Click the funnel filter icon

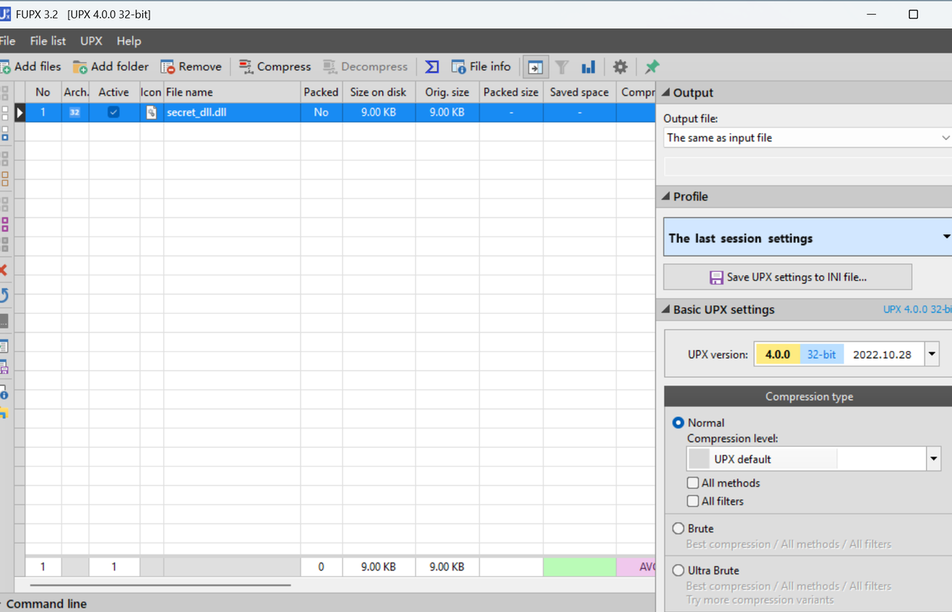click(562, 67)
